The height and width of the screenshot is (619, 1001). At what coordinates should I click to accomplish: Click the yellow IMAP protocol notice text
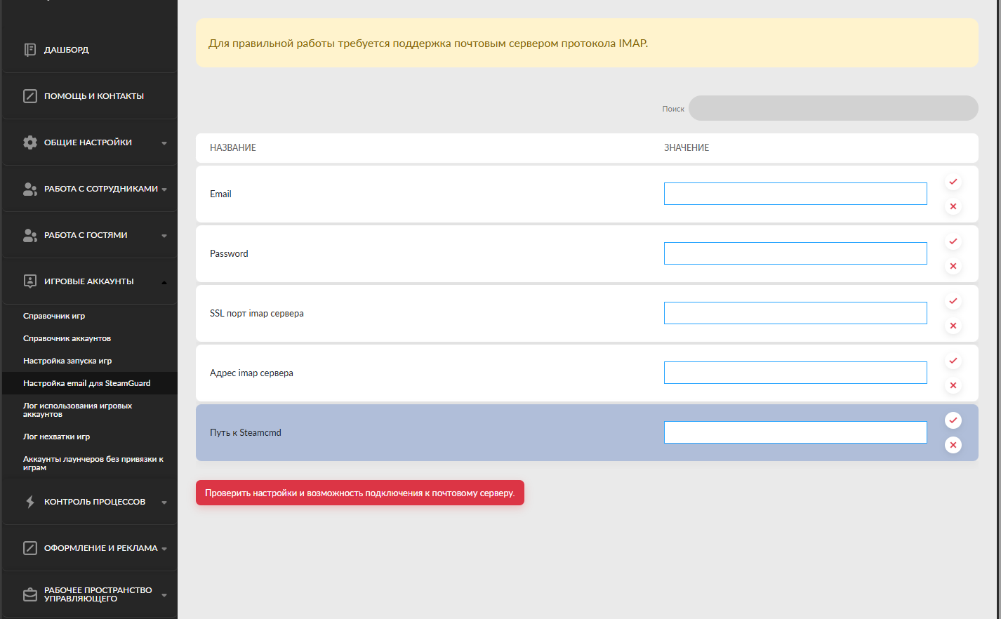pos(428,44)
